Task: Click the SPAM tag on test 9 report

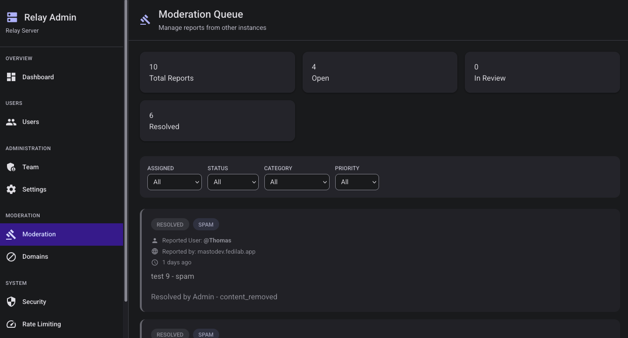Action: 206,225
